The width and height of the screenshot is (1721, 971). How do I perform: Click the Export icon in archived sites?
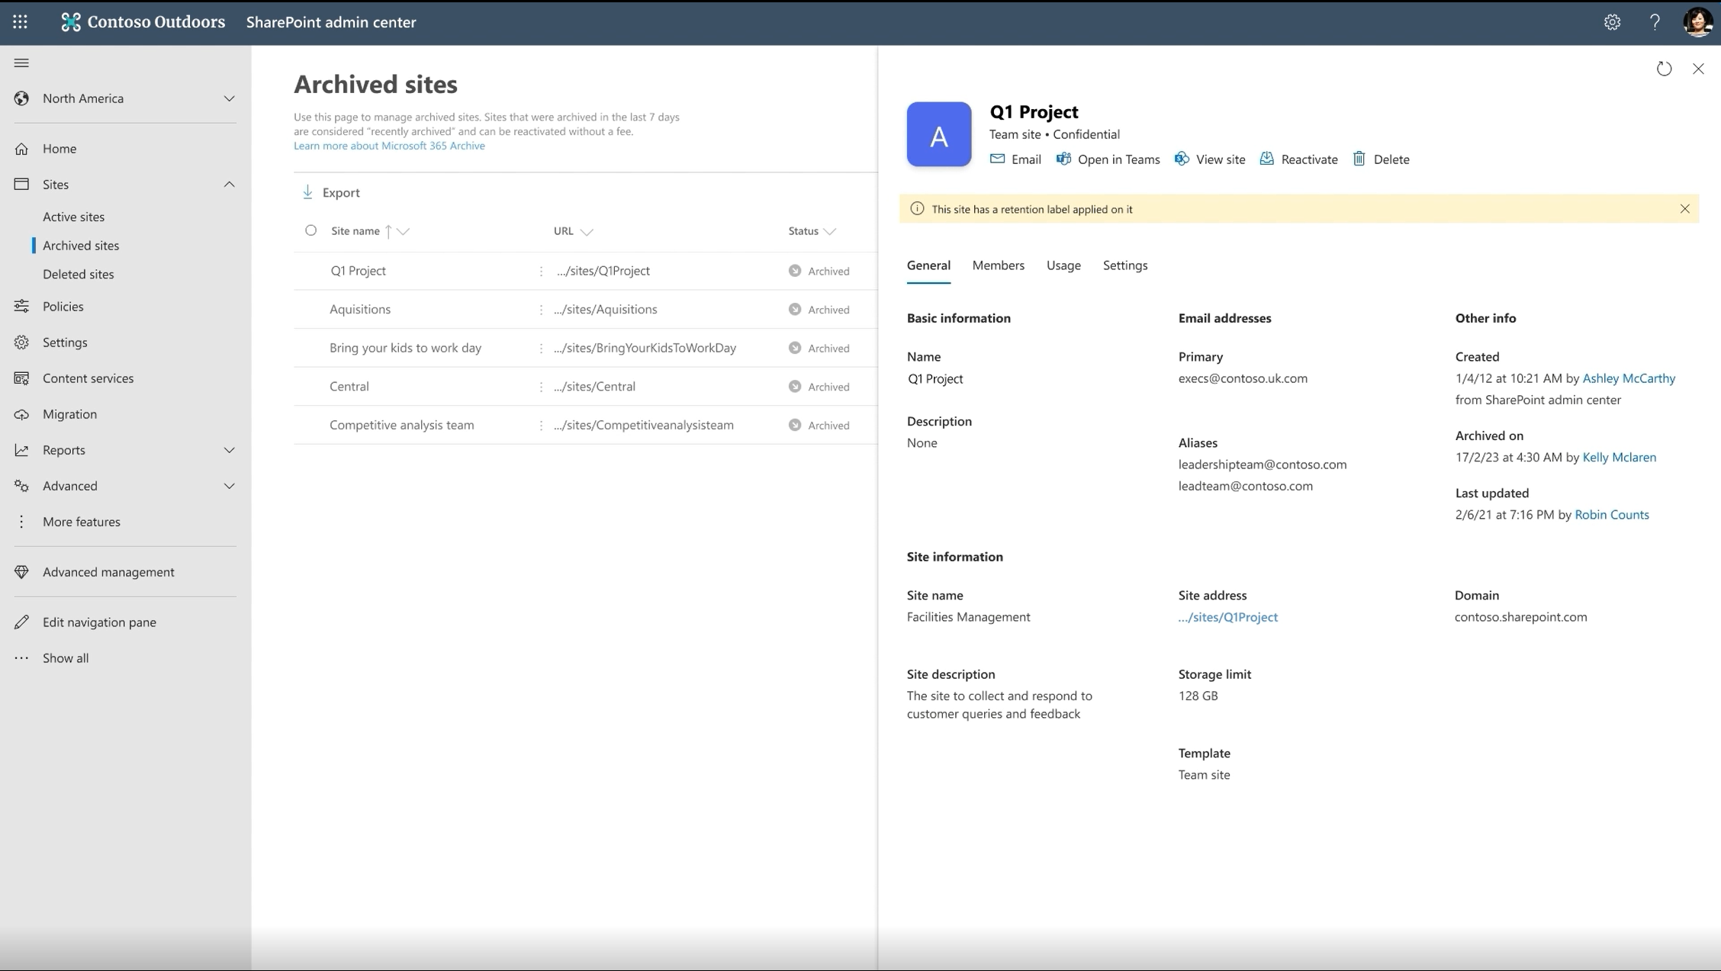pyautogui.click(x=307, y=191)
